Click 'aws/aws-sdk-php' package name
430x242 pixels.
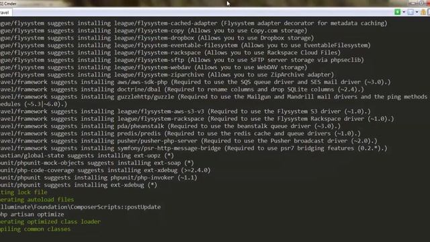pyautogui.click(x=142, y=82)
